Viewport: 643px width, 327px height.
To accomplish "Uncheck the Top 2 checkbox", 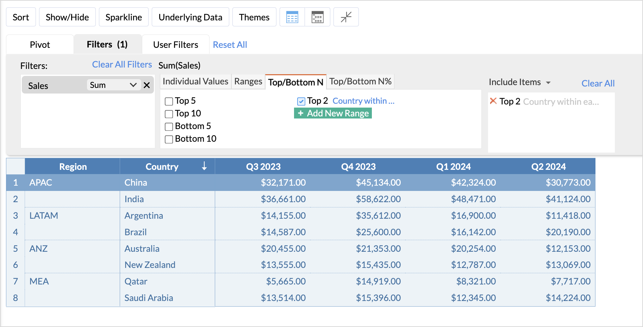I will tap(301, 101).
